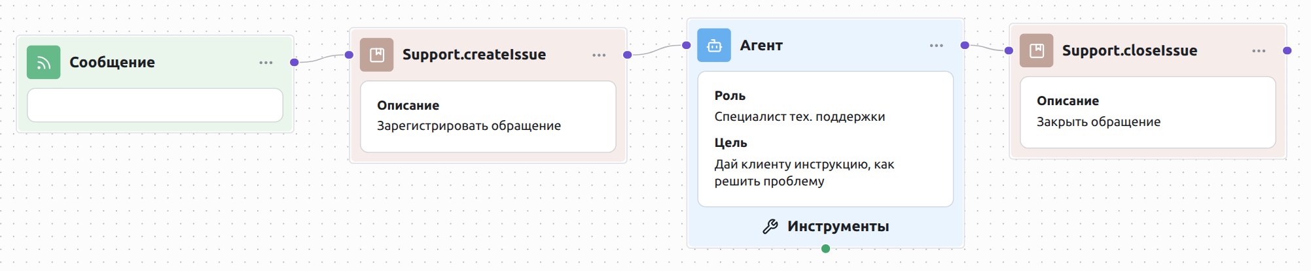The height and width of the screenshot is (271, 1311).
Task: Open the Агент node three-dot menu
Action: coord(937,46)
